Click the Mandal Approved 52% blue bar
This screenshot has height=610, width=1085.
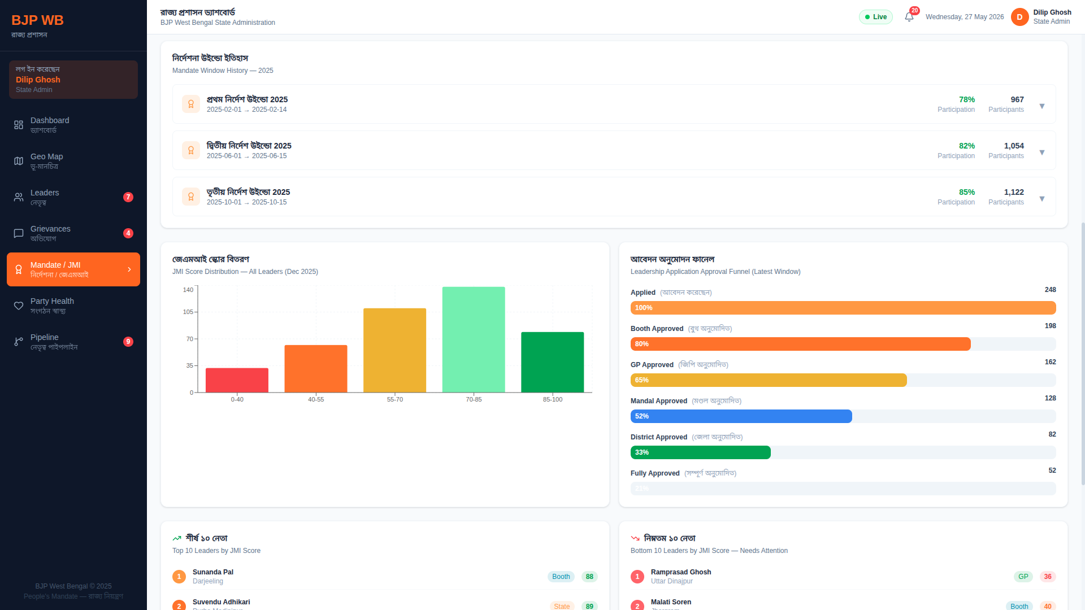coord(741,416)
